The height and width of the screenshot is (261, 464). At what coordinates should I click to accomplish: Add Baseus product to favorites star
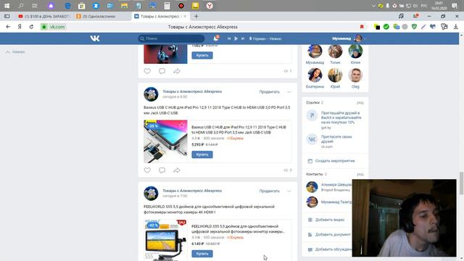click(x=182, y=125)
